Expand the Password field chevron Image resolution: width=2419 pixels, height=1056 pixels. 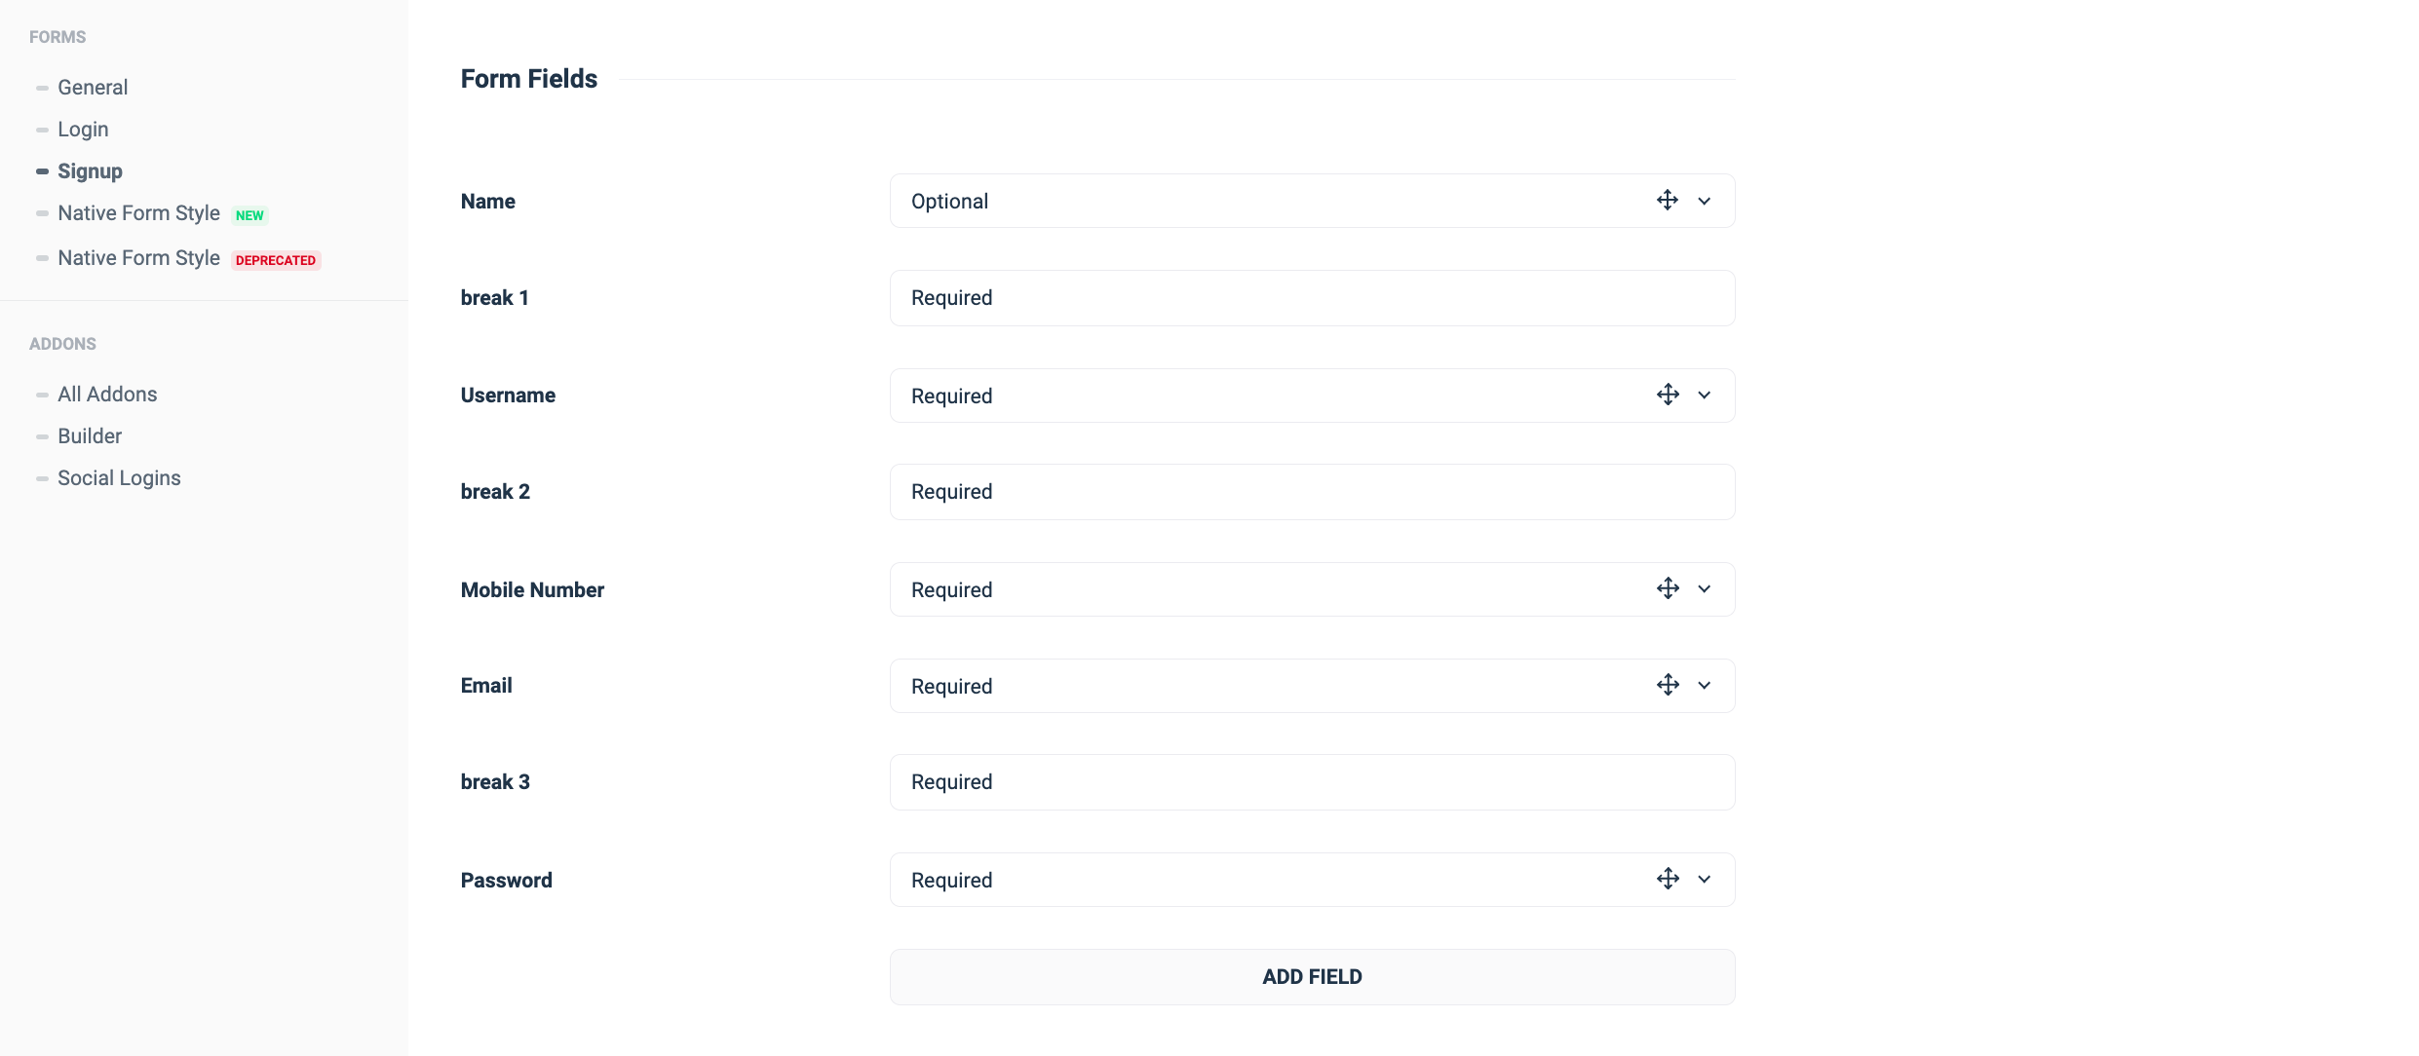1705,879
